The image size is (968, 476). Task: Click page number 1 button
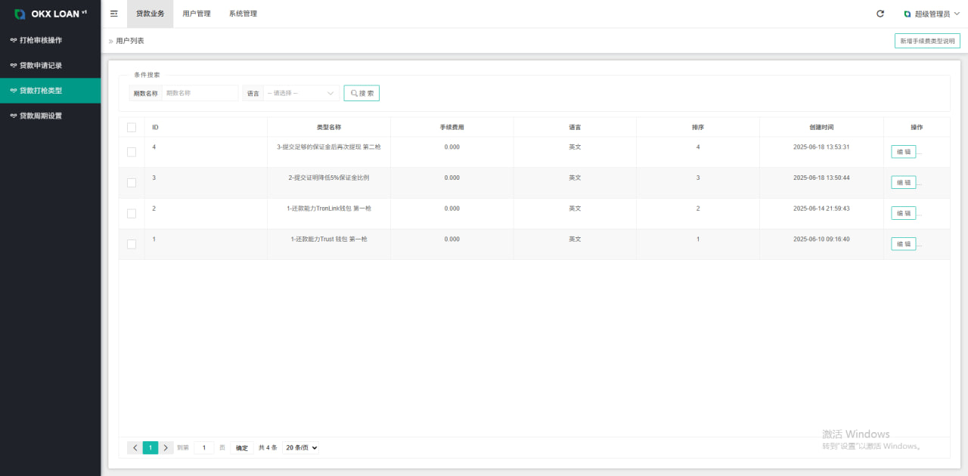coord(150,447)
